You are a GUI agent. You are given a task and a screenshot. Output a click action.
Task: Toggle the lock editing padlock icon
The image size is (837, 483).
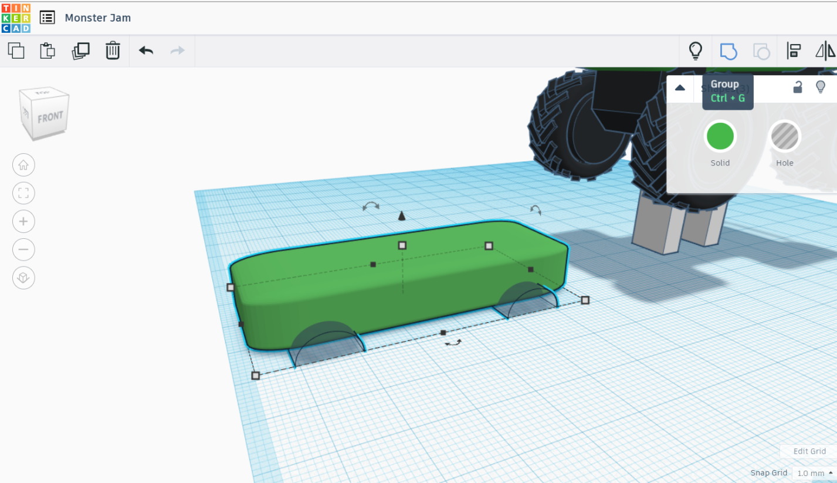point(798,87)
